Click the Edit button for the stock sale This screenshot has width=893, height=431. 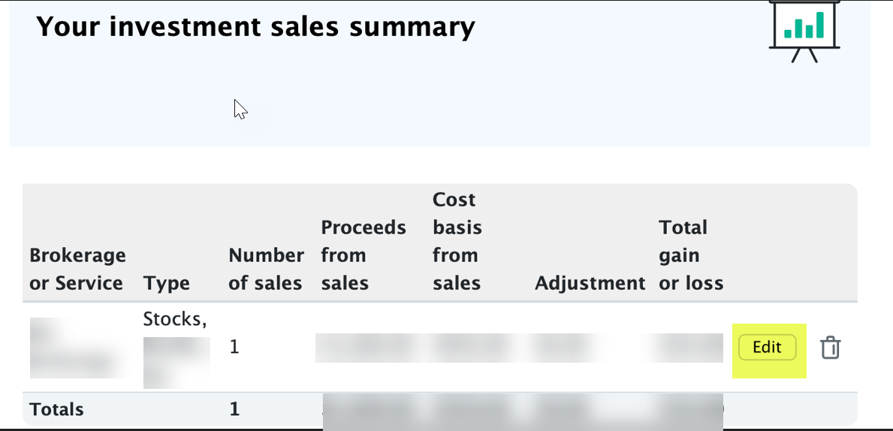coord(767,348)
